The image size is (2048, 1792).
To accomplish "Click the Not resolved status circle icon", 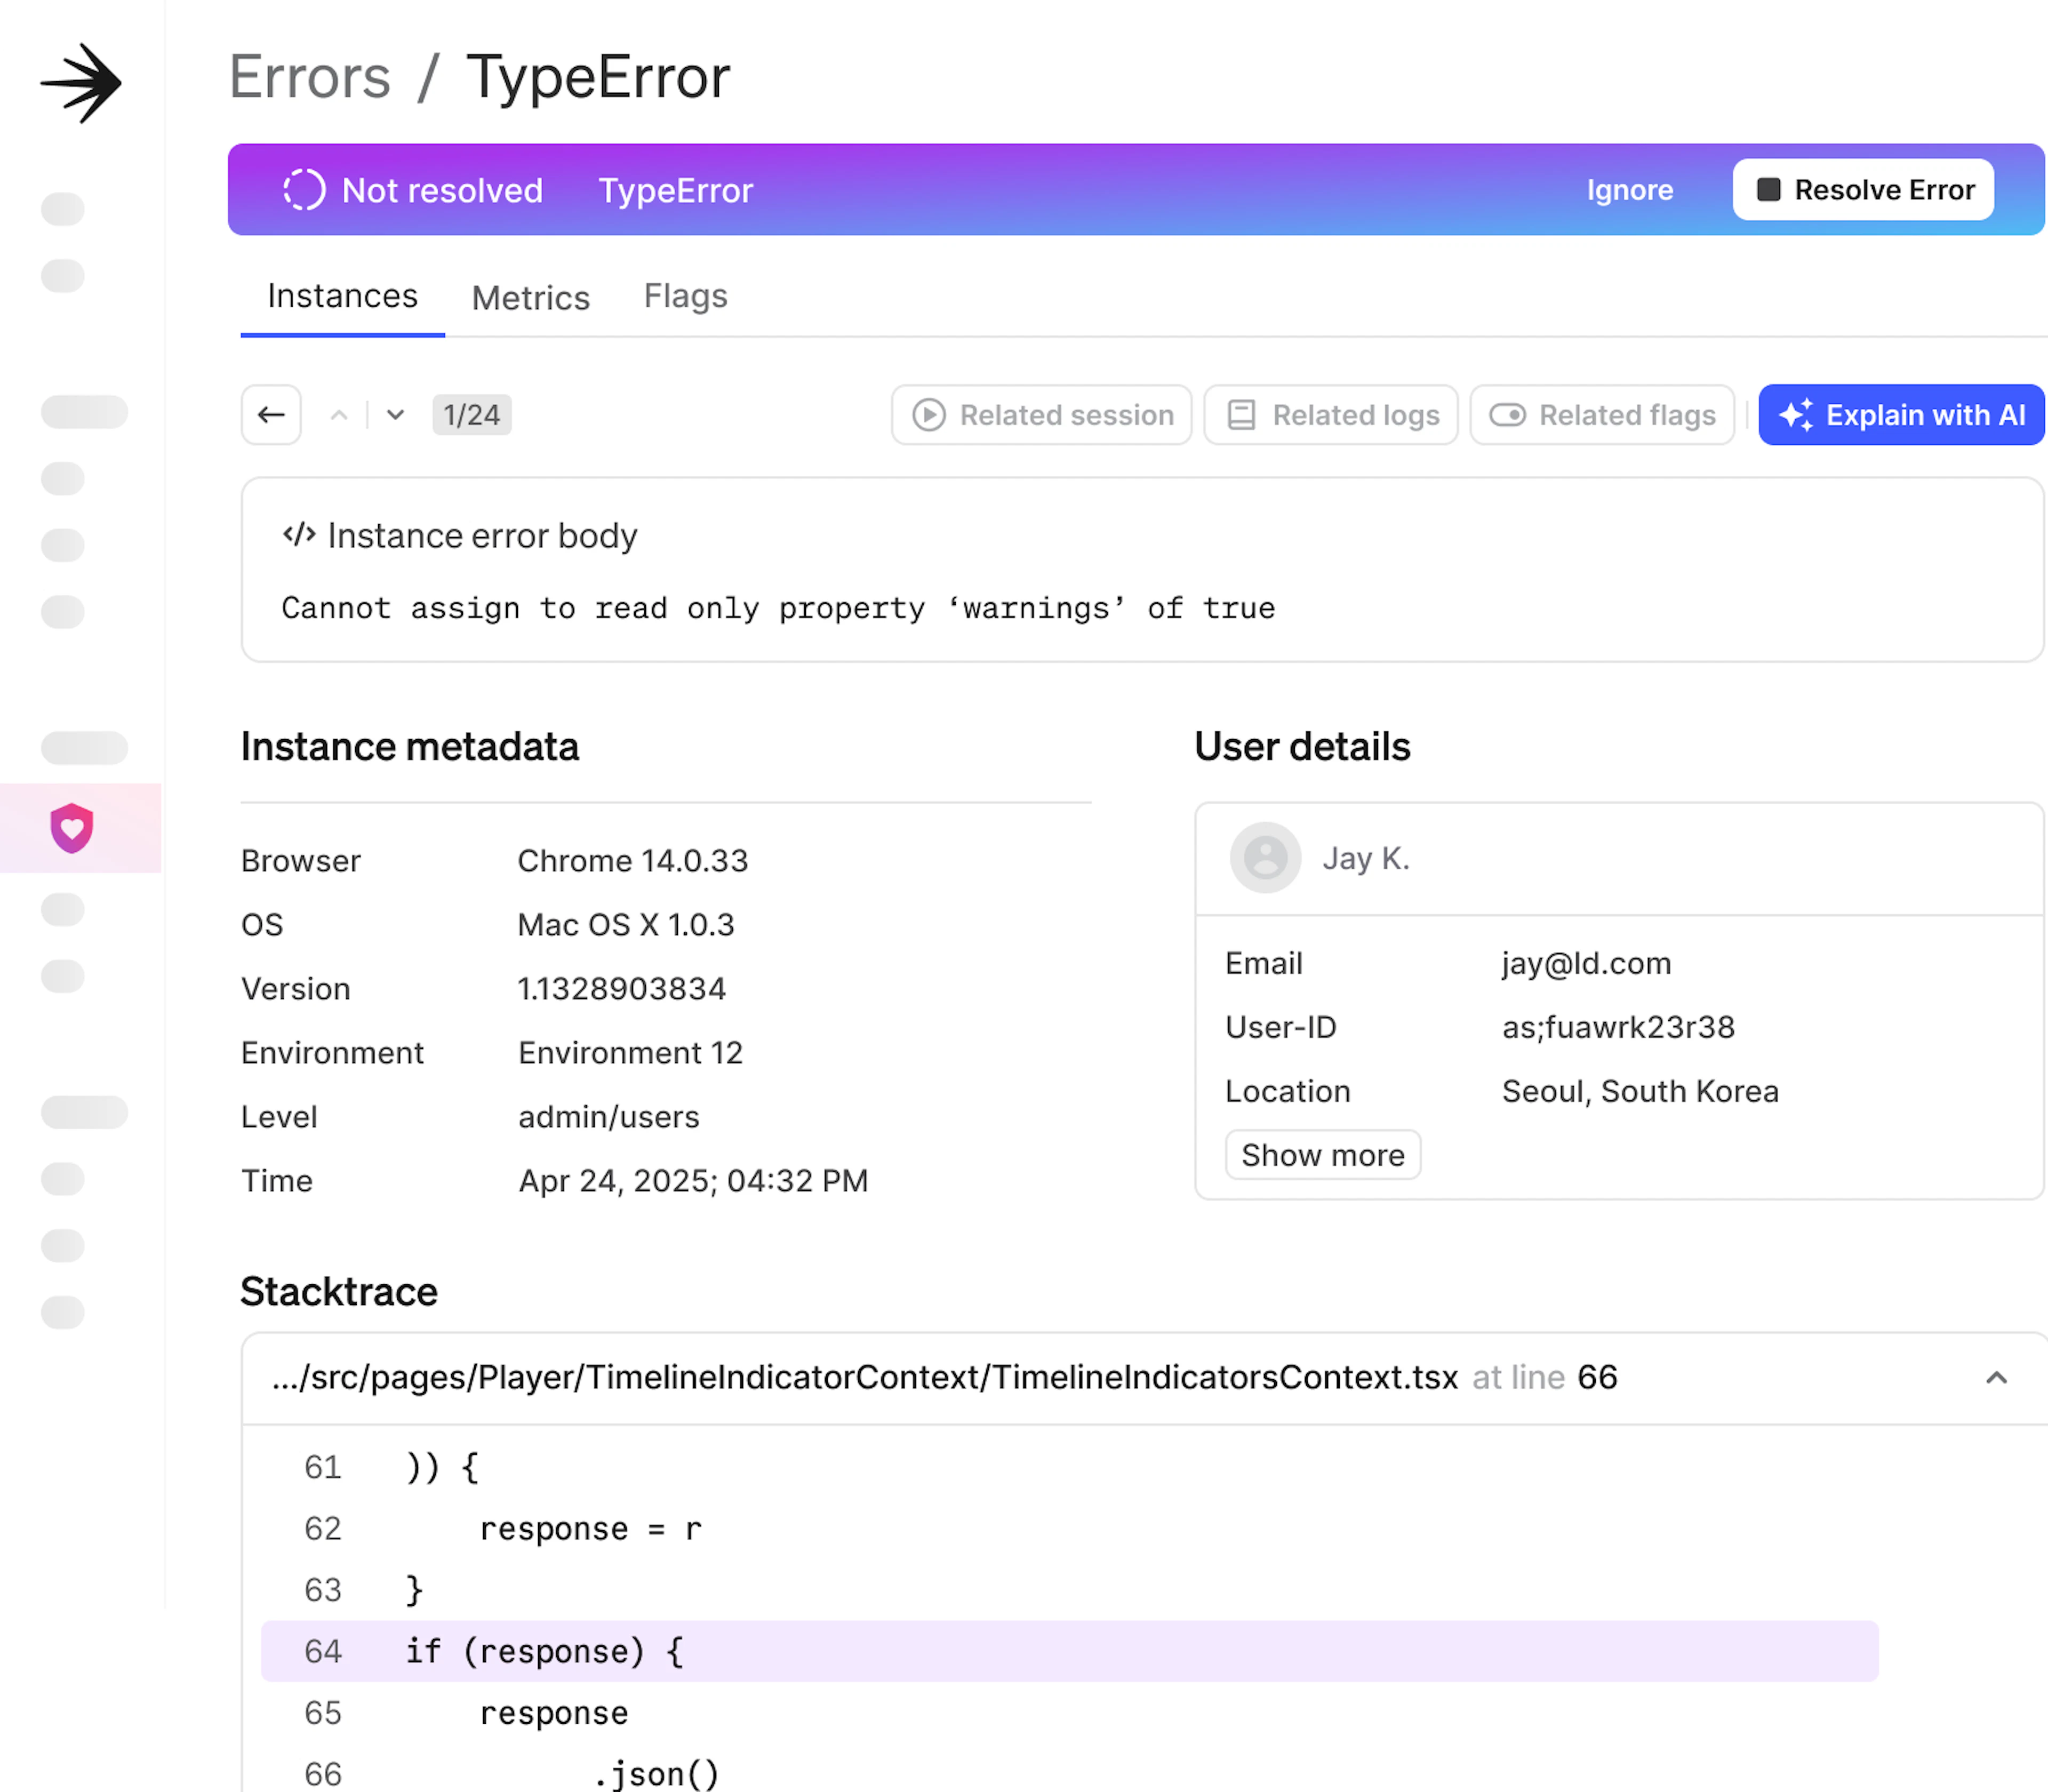I will pos(304,190).
